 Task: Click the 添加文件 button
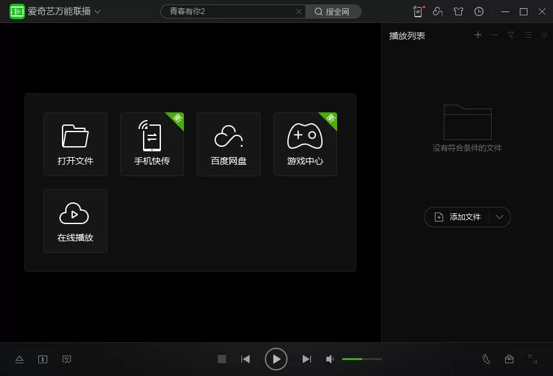pyautogui.click(x=457, y=217)
